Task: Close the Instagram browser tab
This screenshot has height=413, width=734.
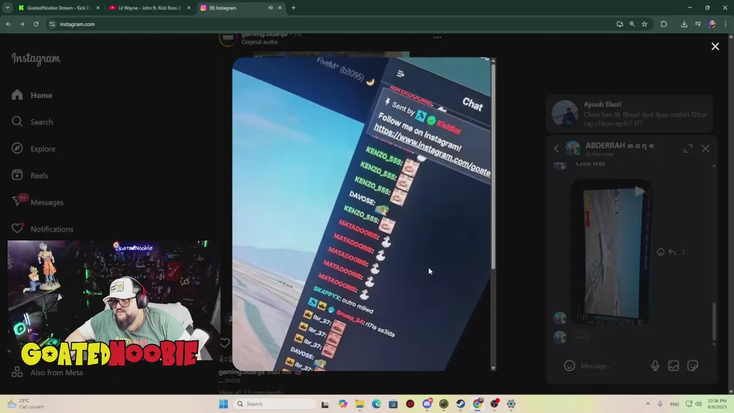Action: pos(280,8)
